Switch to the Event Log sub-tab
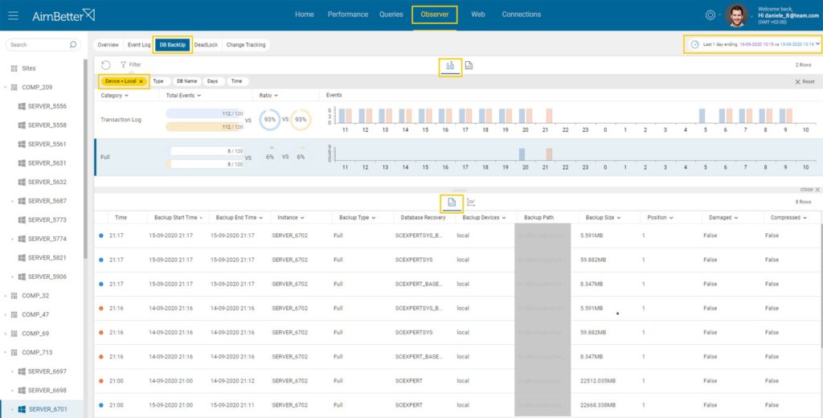Viewport: 823px width, 418px height. point(139,45)
